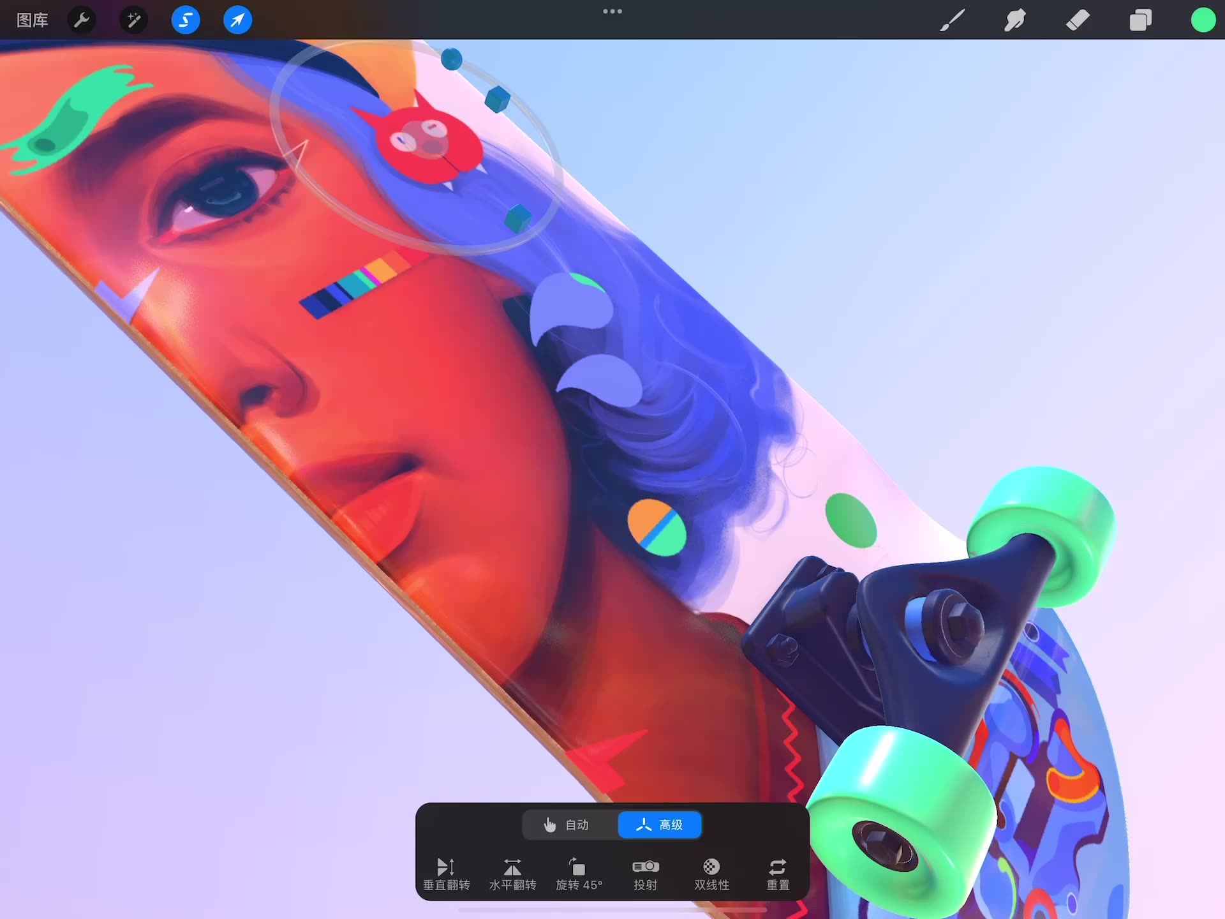Click the lower teal cube gizmo handle
This screenshot has width=1225, height=919.
[x=518, y=218]
